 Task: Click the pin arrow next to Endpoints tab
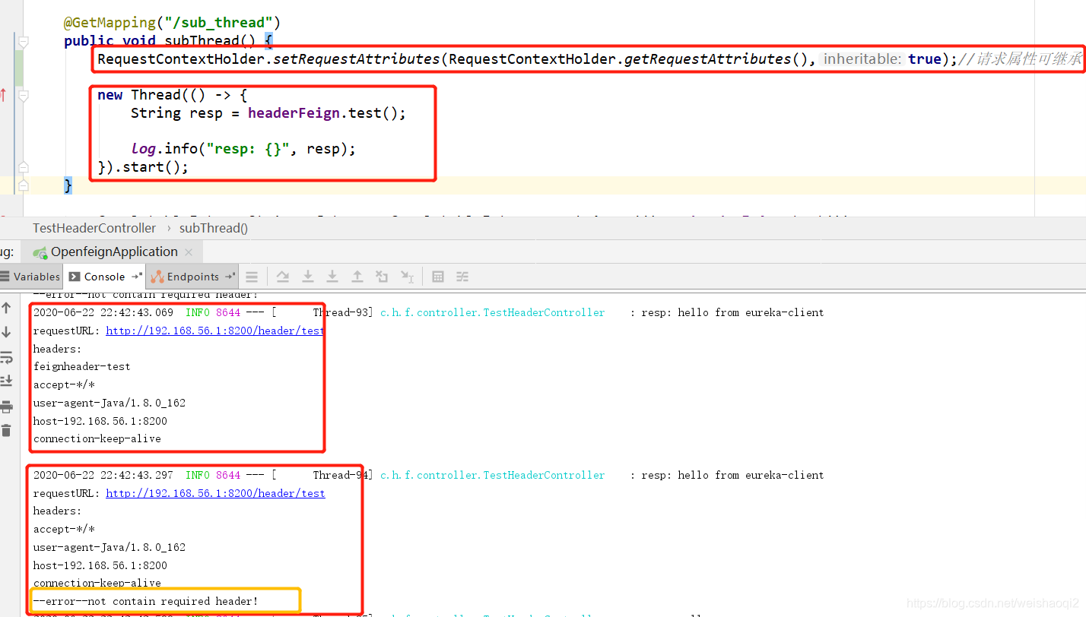230,276
